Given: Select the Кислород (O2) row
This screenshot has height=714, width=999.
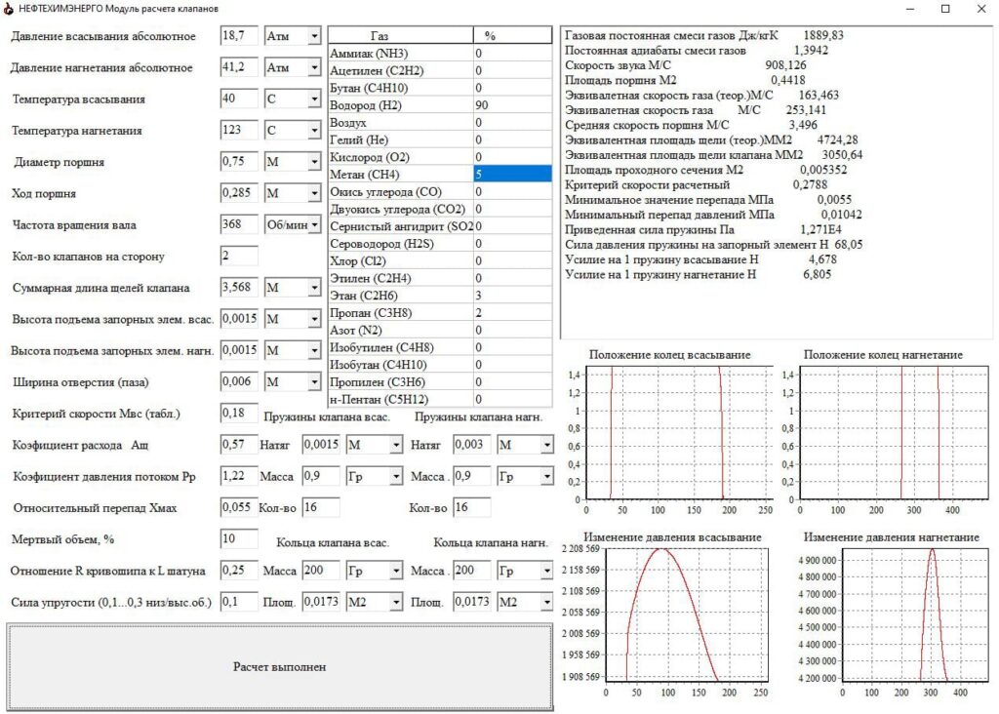Looking at the screenshot, I should click(x=440, y=157).
